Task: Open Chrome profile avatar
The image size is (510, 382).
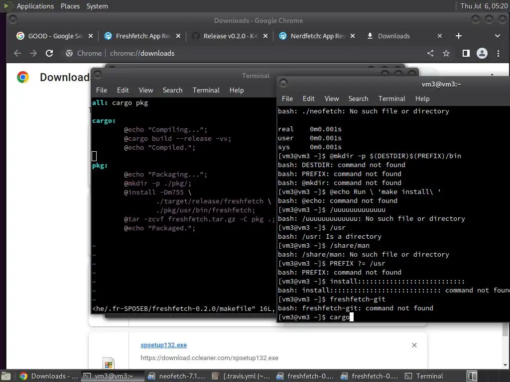Action: click(x=482, y=53)
